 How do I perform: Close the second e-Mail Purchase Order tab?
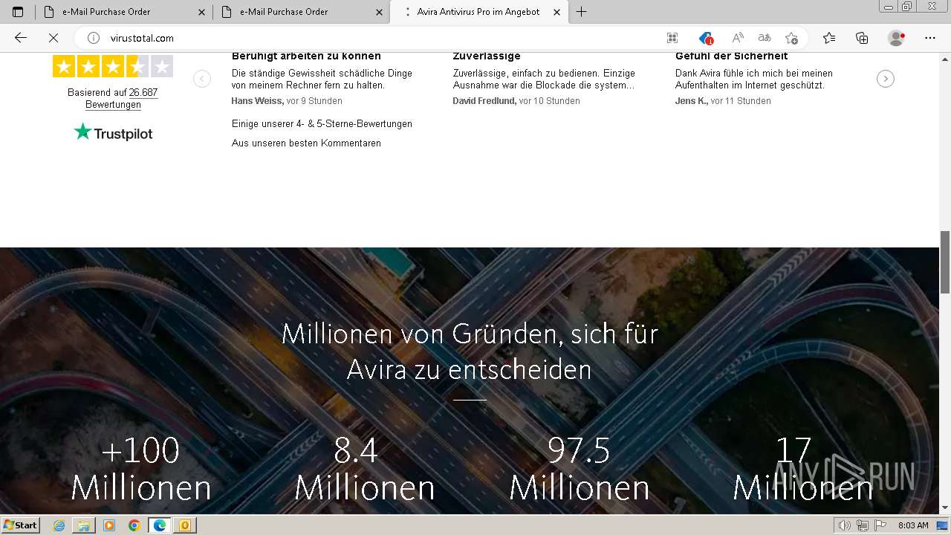379,12
